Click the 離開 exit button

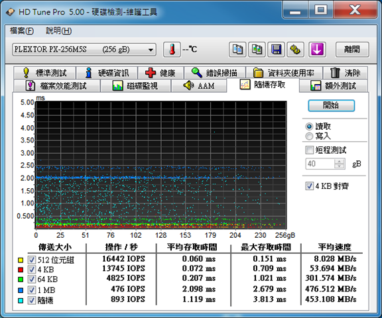352,50
